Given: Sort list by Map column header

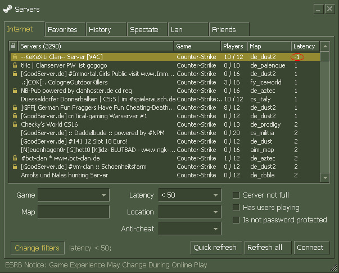Looking at the screenshot, I should [x=269, y=46].
